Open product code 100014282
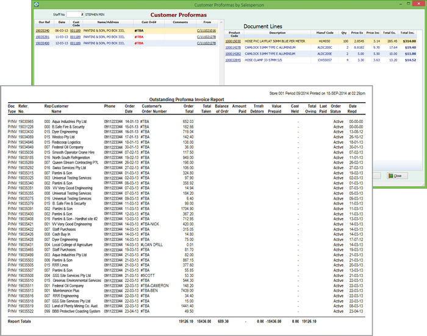 click(233, 54)
